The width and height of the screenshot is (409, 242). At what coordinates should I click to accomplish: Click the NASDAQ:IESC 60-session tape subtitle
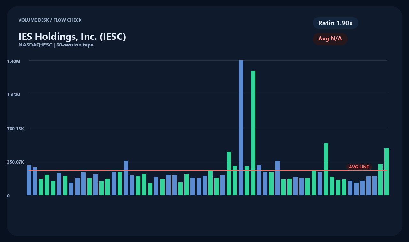tap(56, 45)
